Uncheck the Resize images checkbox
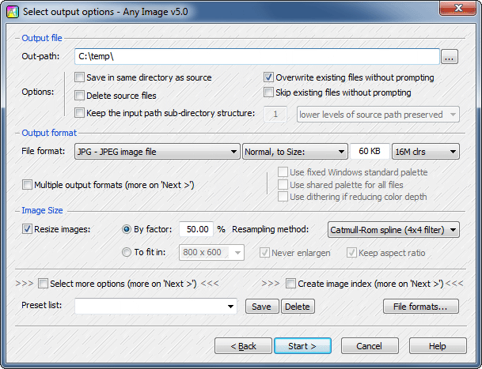The image size is (482, 369). 27,229
